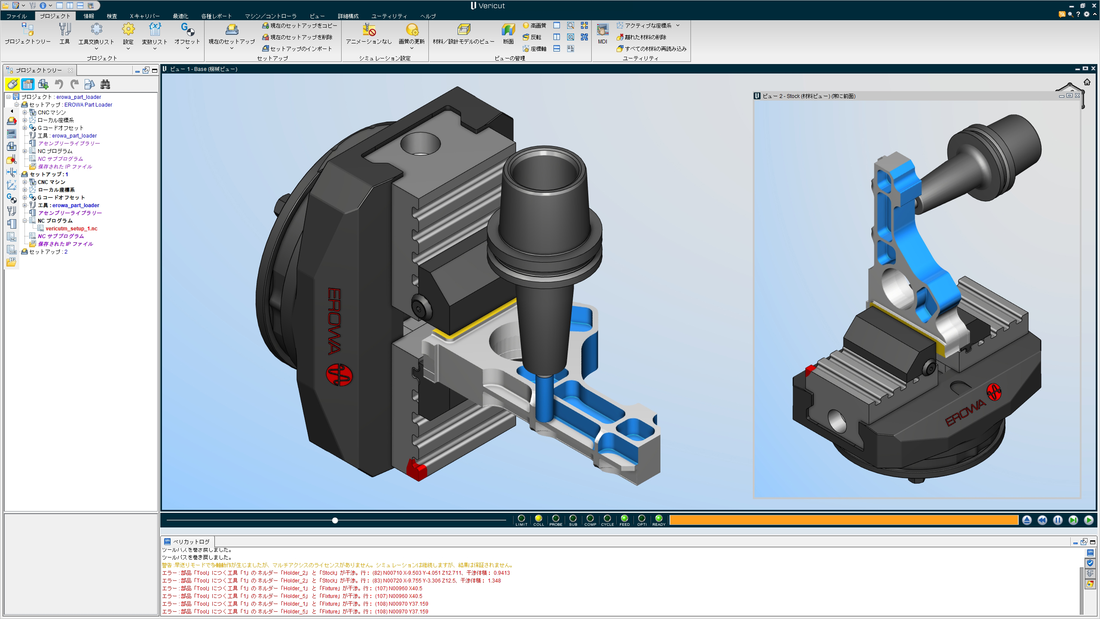Click 現在のセットアップをコピー button
The image size is (1100, 619).
300,26
